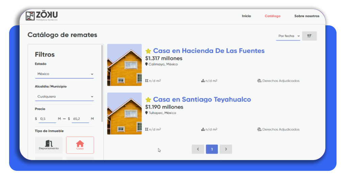
Task: Select the Departamento property type
Action: (x=49, y=145)
